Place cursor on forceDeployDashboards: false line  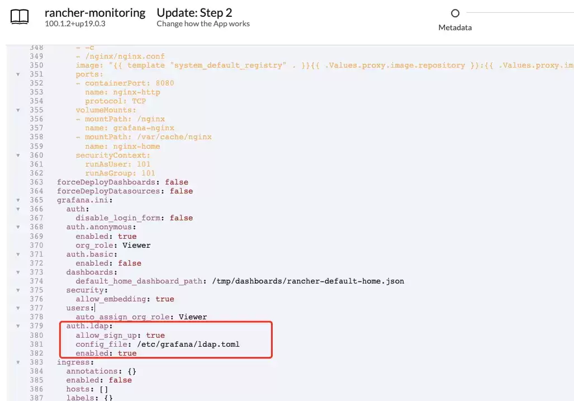[122, 182]
